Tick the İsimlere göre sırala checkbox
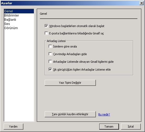 pyautogui.click(x=50, y=46)
